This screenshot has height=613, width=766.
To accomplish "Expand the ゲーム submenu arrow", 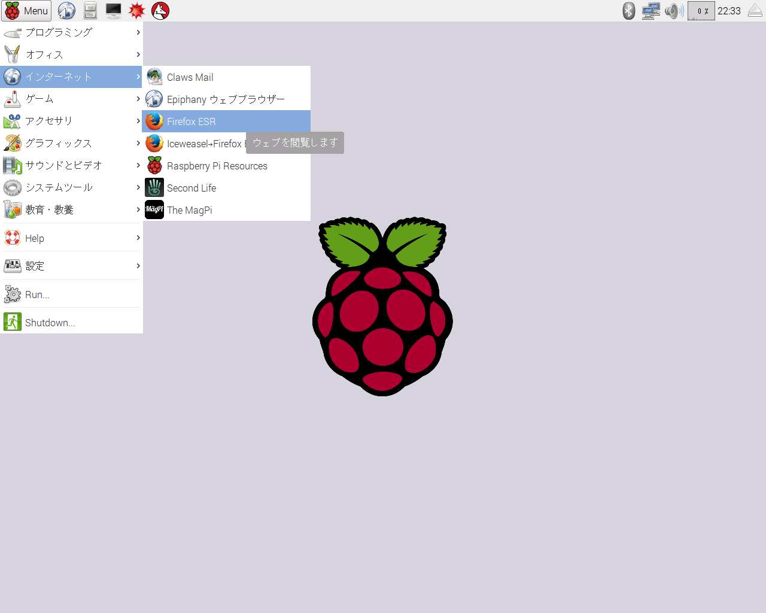I will click(x=138, y=99).
